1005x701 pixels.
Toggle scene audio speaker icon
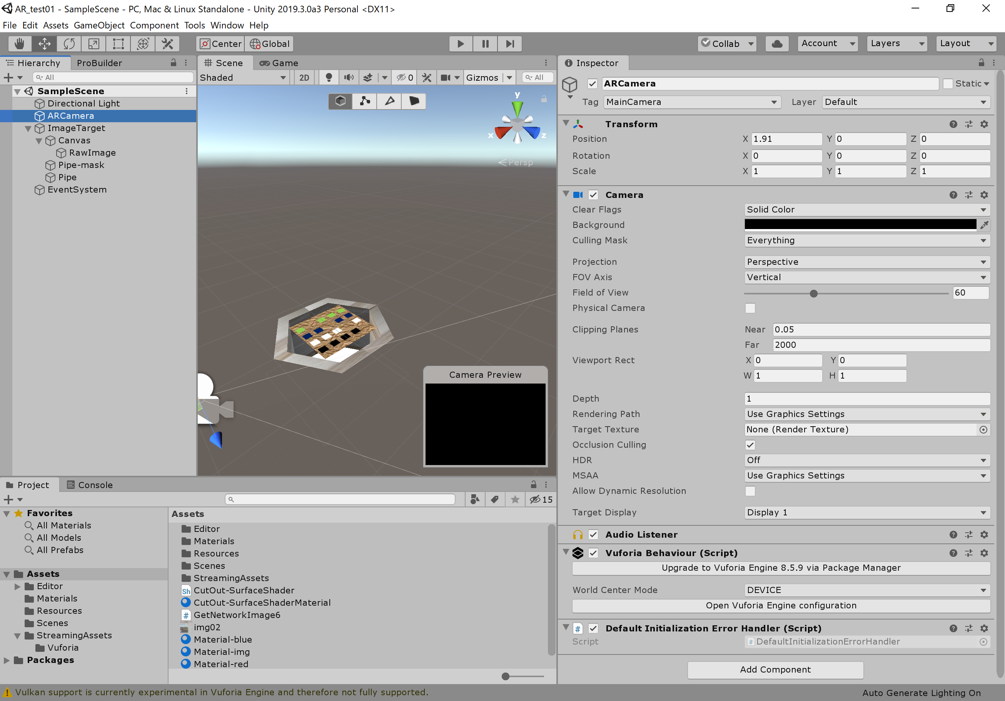click(x=349, y=77)
